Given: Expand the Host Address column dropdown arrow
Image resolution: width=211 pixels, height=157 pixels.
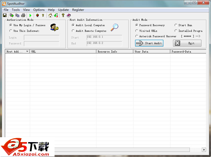Looking at the screenshot, I should [x=27, y=51].
